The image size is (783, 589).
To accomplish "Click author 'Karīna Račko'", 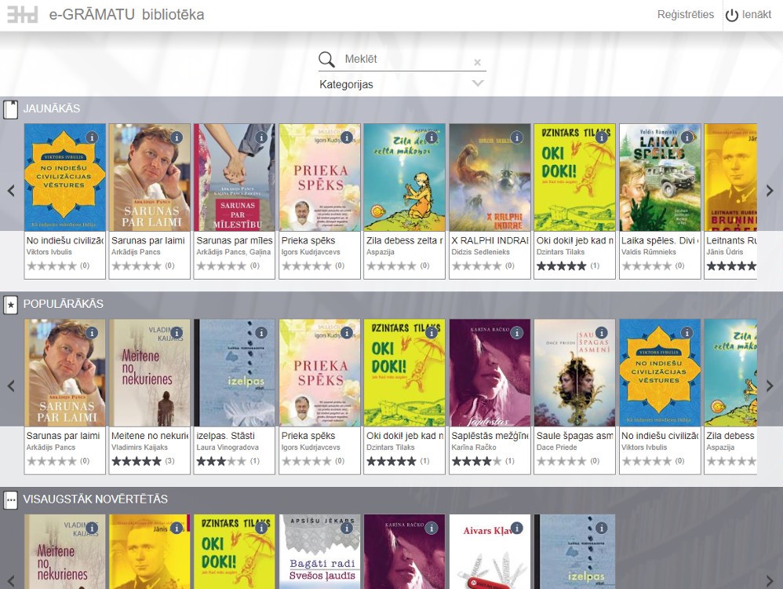I will (474, 447).
